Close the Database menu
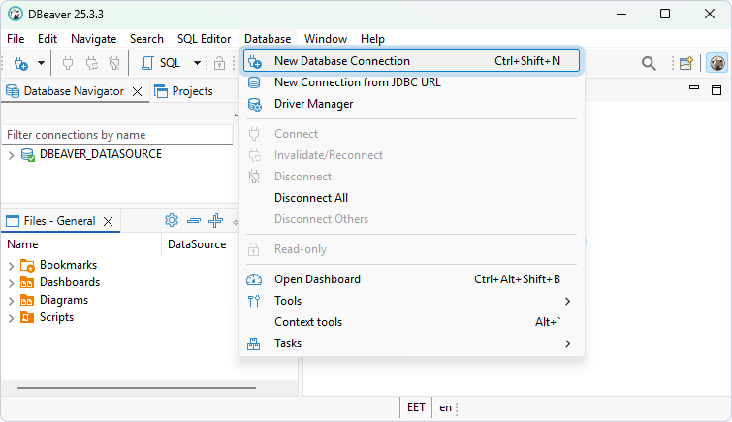The height and width of the screenshot is (422, 732). [268, 39]
